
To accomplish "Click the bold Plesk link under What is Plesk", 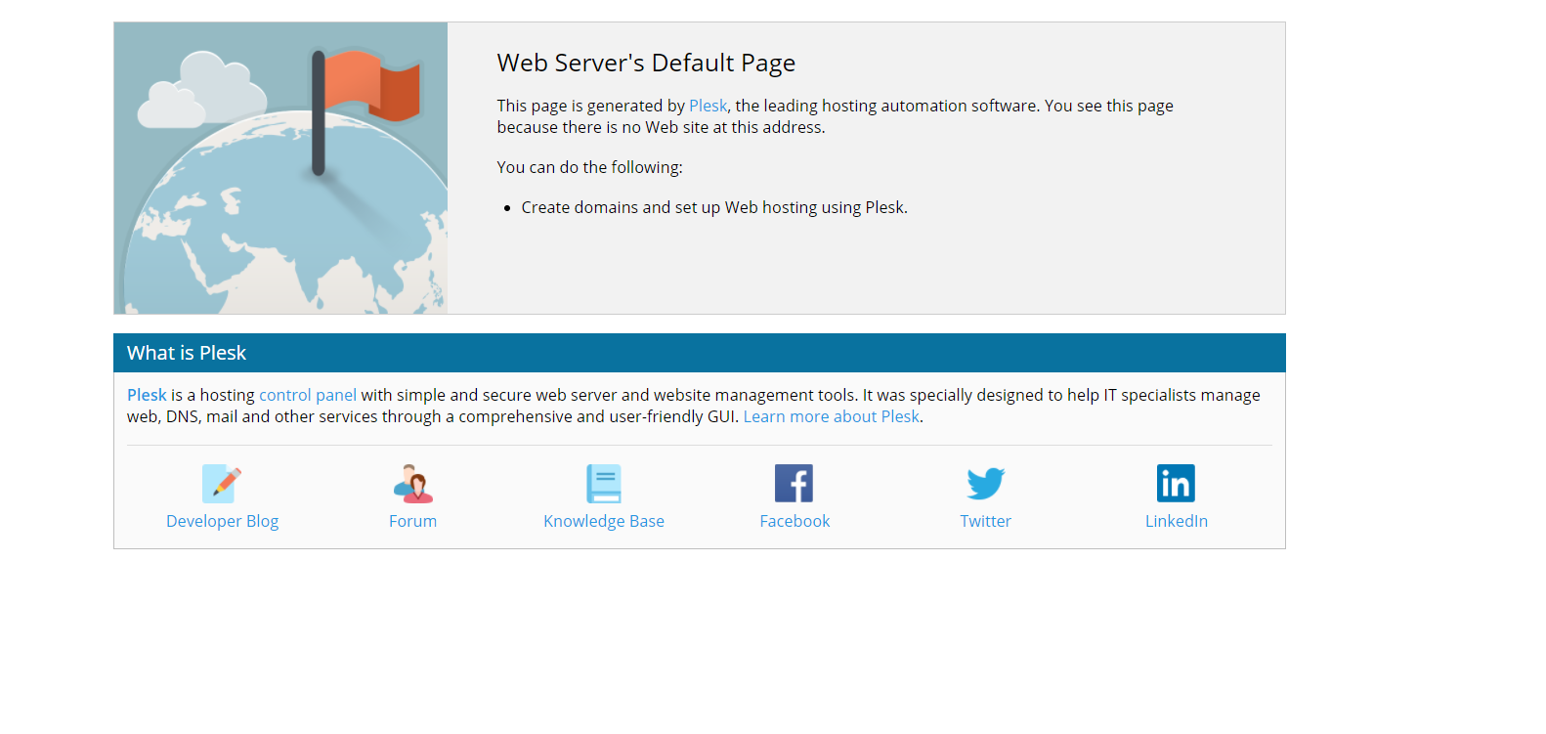I will (147, 395).
